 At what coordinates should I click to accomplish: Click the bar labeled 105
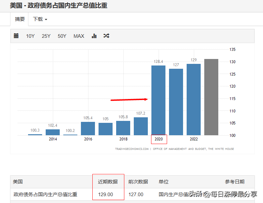[105, 129]
